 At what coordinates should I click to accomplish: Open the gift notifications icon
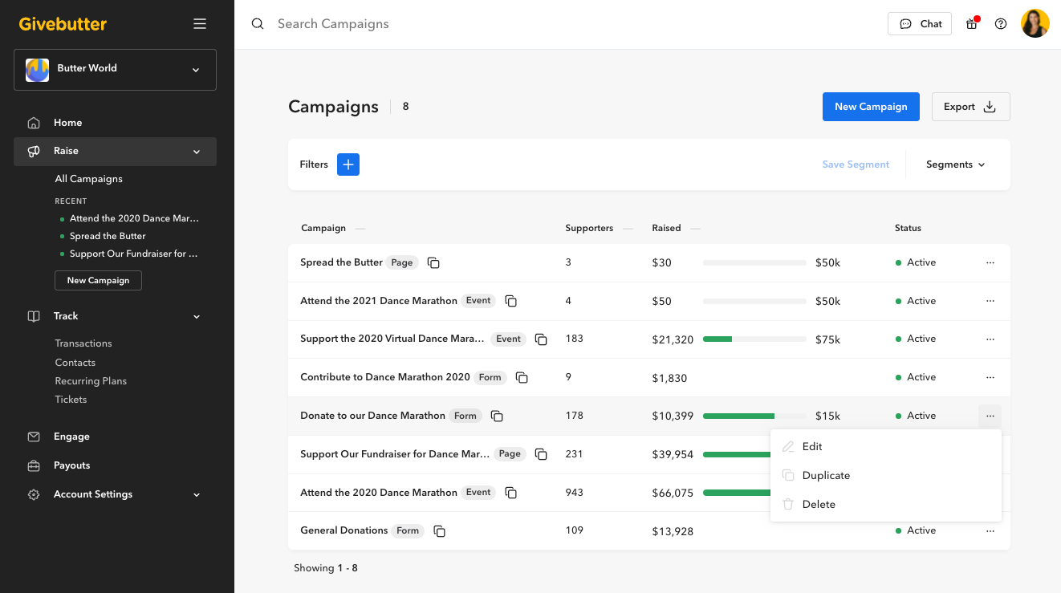tap(972, 24)
